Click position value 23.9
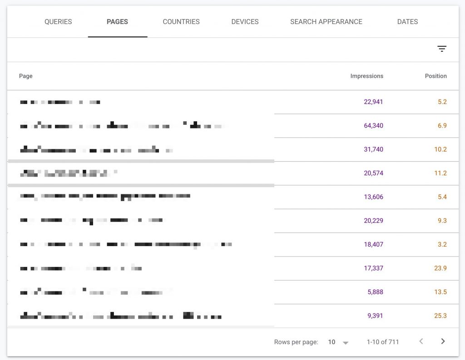465x360 pixels. pyautogui.click(x=440, y=268)
